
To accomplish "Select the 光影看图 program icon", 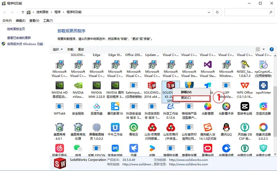I will 208,107.
